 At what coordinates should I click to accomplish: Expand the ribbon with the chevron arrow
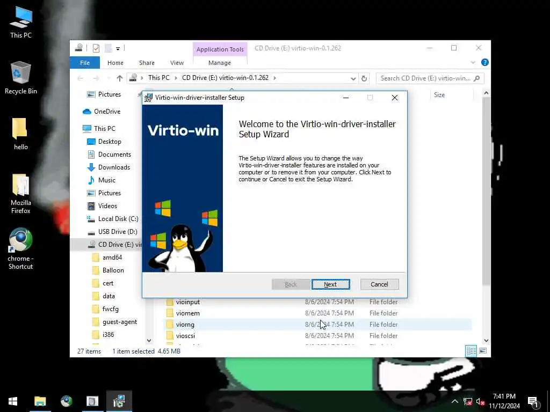point(473,63)
